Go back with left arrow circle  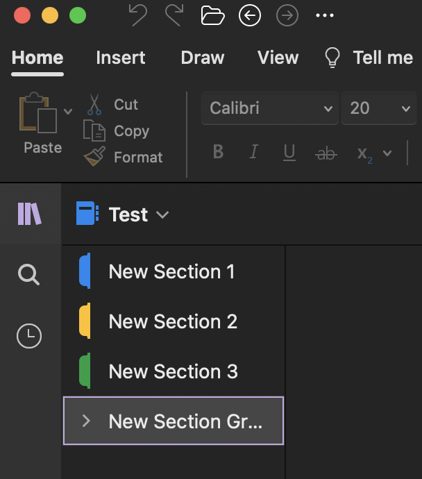pyautogui.click(x=250, y=15)
